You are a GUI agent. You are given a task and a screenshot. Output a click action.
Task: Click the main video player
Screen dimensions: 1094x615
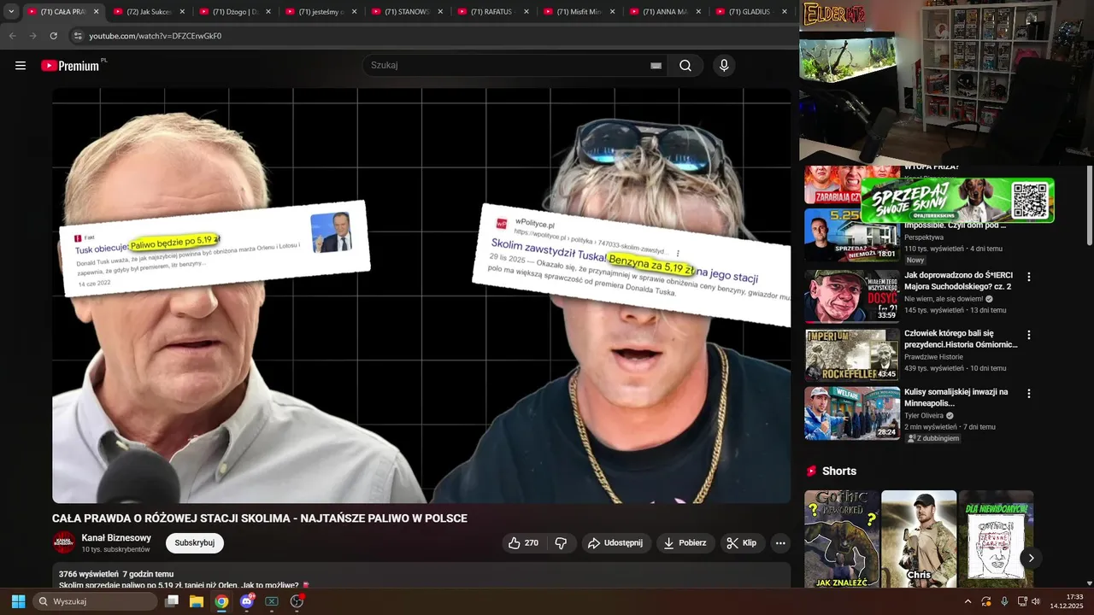(421, 296)
